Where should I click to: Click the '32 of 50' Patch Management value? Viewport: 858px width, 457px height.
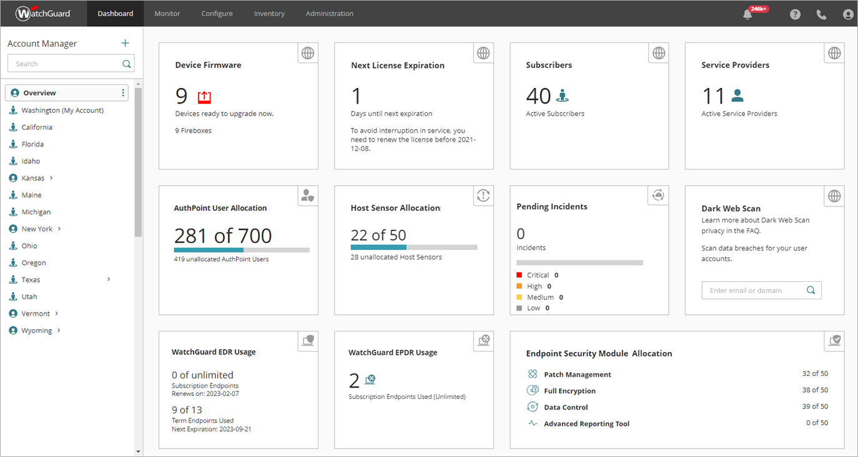[815, 373]
